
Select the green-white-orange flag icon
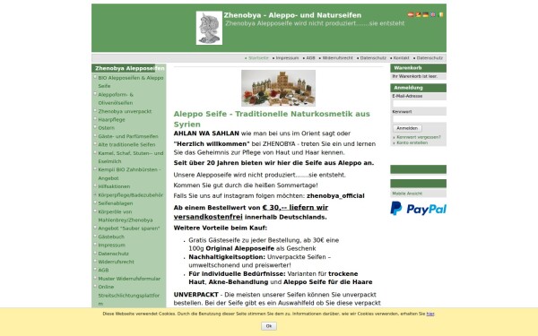coord(441,14)
